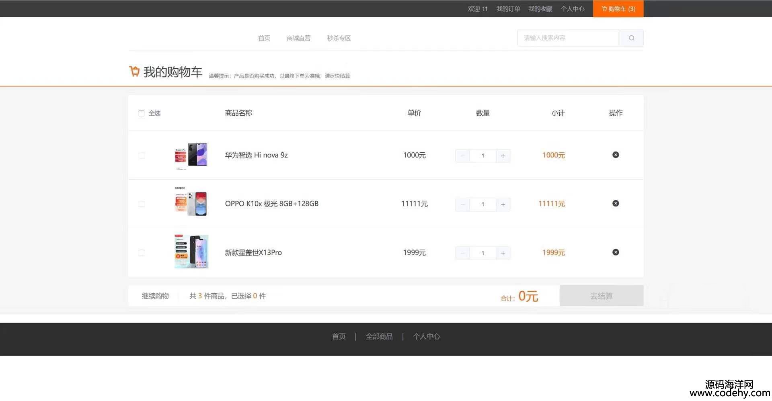Open 全部商品 in the footer
Screen dimensions: 772x401
point(379,336)
